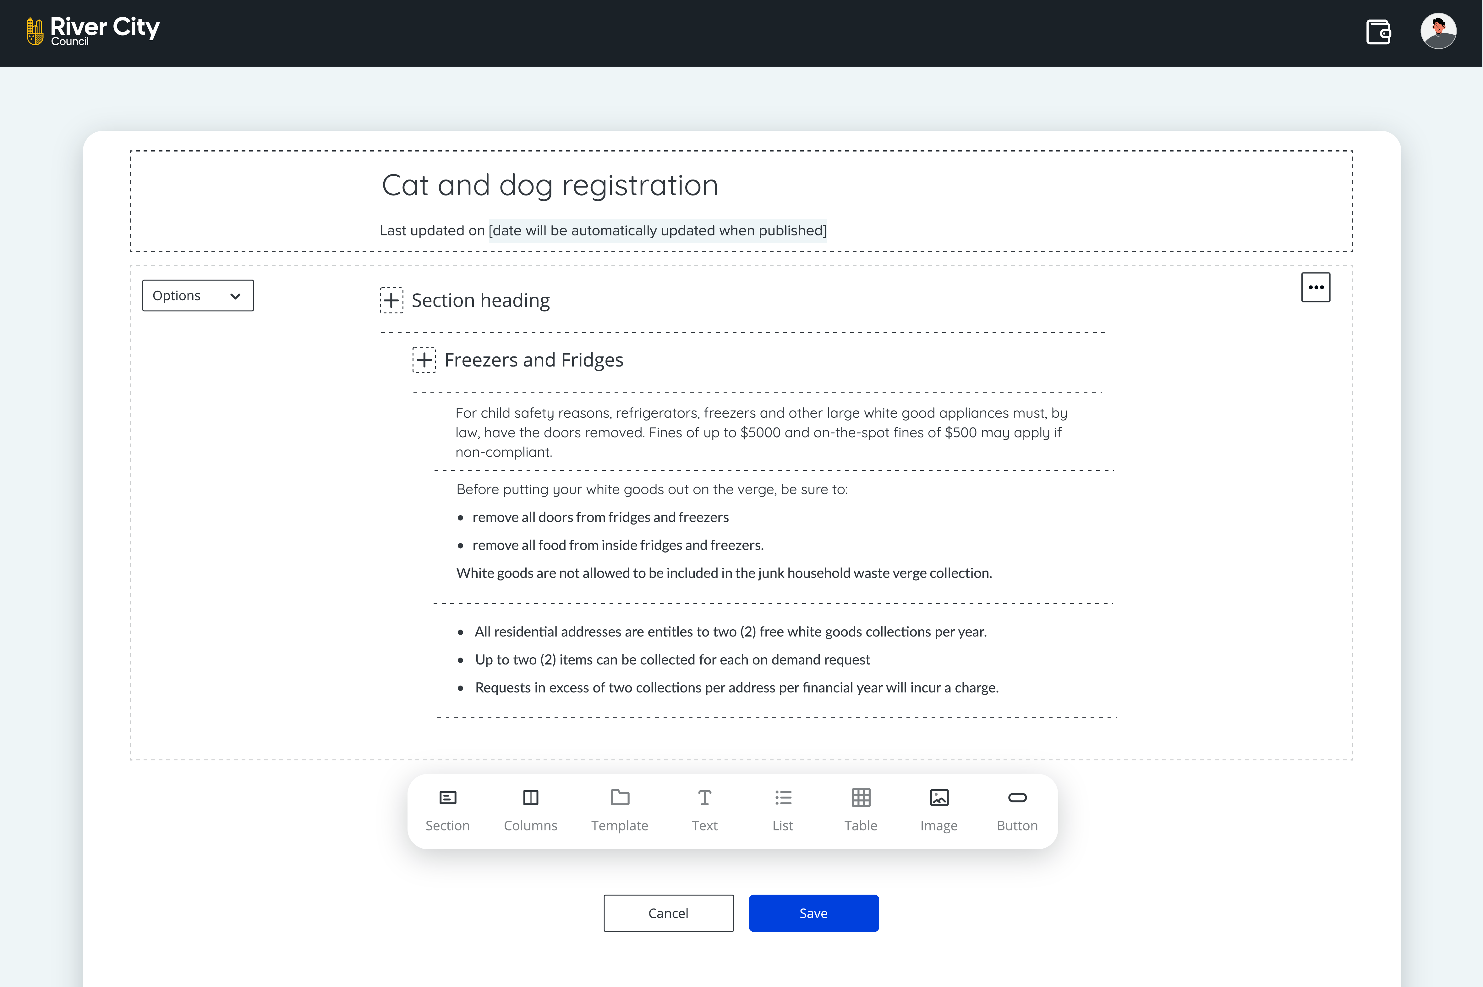Edit the Cat and dog registration title
Image resolution: width=1483 pixels, height=987 pixels.
click(549, 185)
